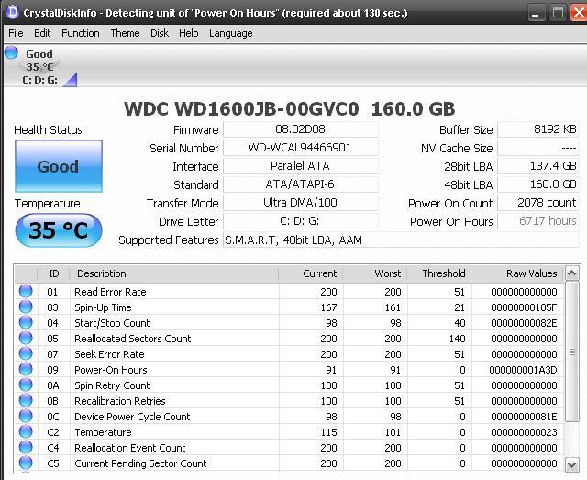Open the File menu
587x480 pixels.
tap(16, 33)
